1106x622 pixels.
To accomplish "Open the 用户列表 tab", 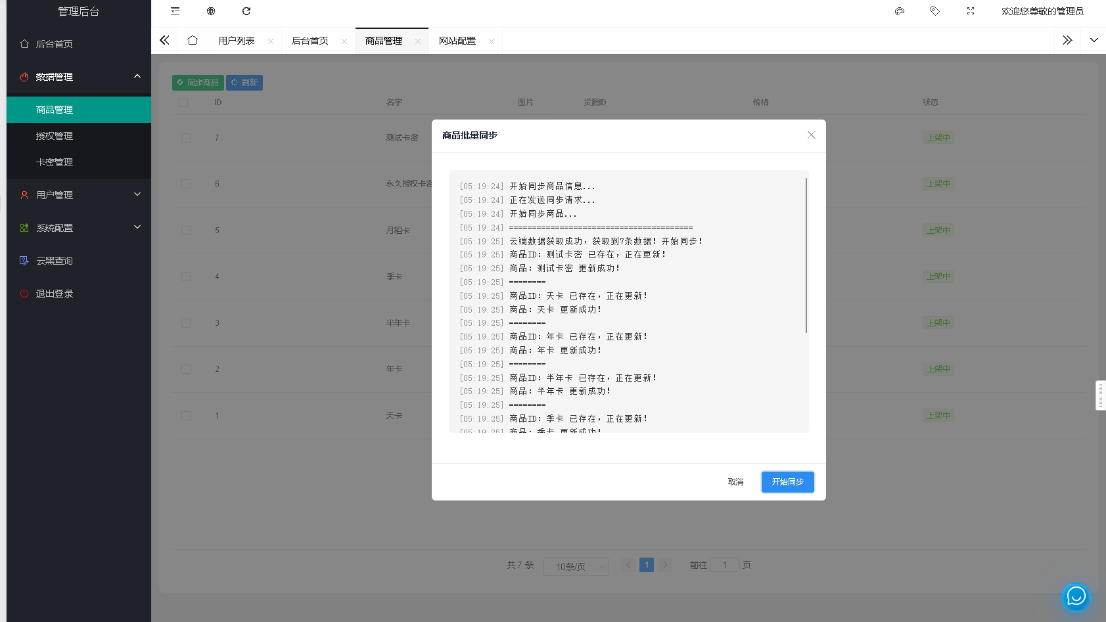I will (x=239, y=40).
